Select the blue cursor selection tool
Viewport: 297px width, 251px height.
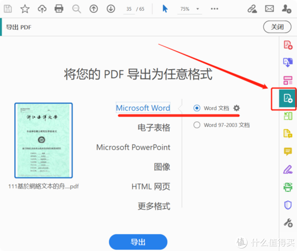165,9
